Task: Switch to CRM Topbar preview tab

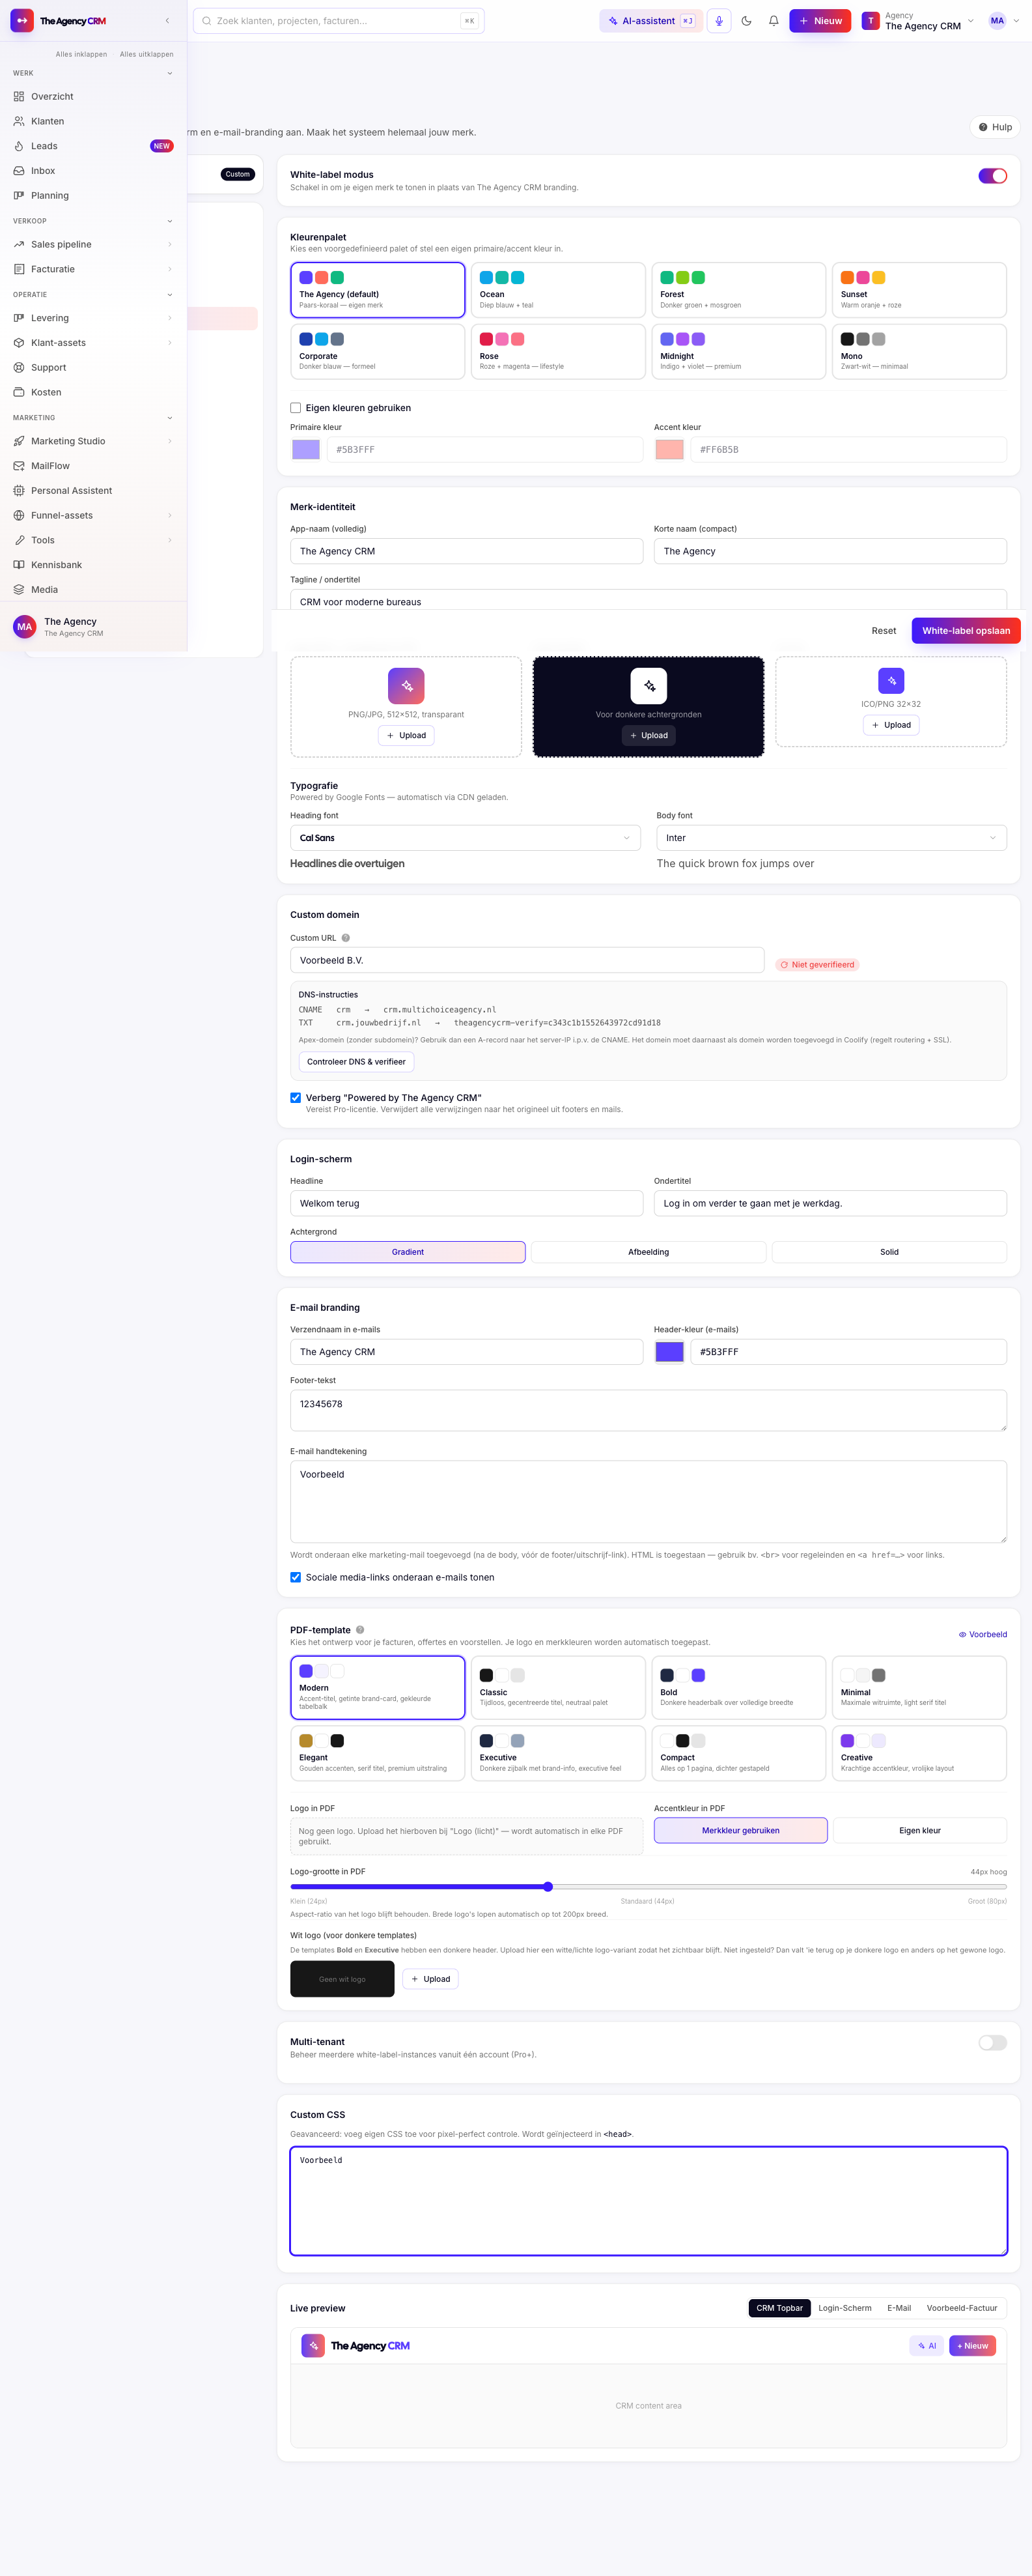Action: (779, 2308)
